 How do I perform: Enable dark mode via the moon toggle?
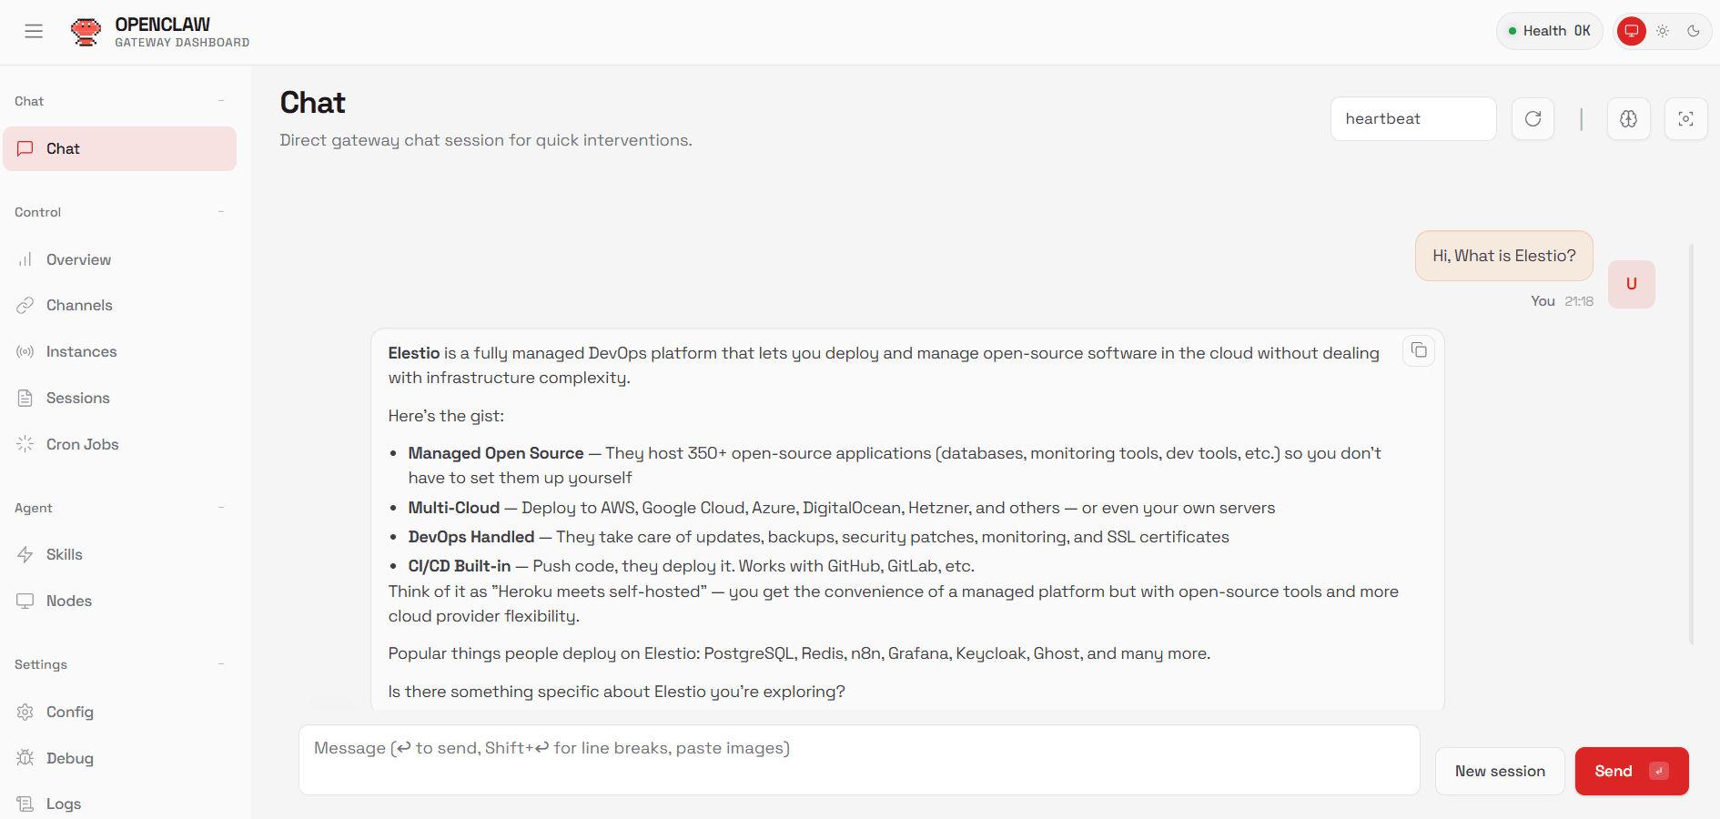1695,31
